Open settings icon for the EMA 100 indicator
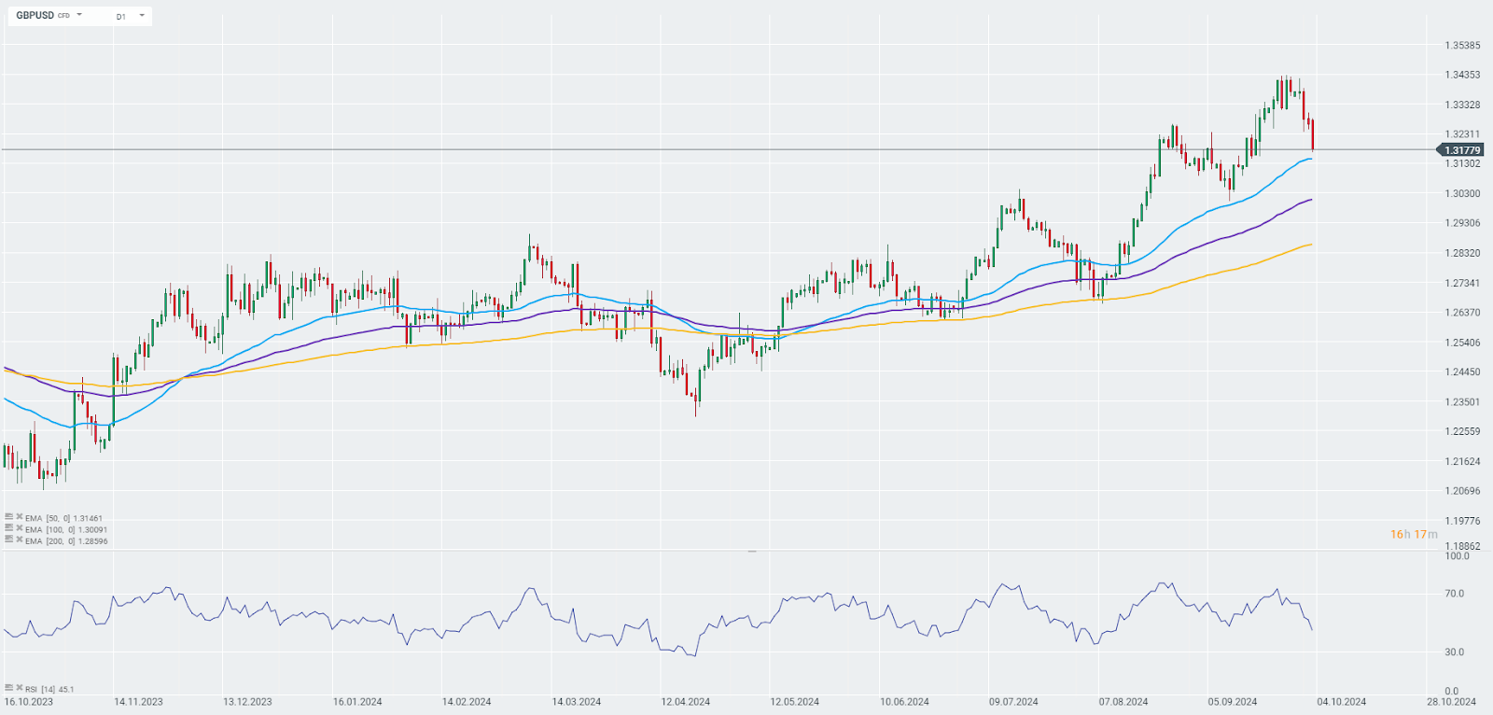This screenshot has width=1493, height=715. (x=8, y=527)
